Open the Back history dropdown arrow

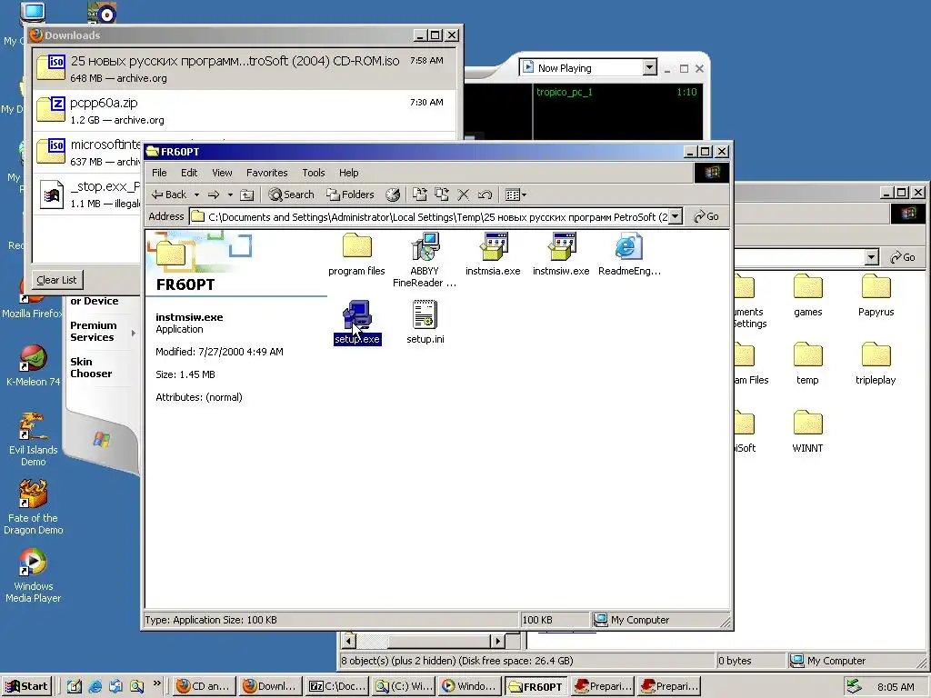point(196,194)
